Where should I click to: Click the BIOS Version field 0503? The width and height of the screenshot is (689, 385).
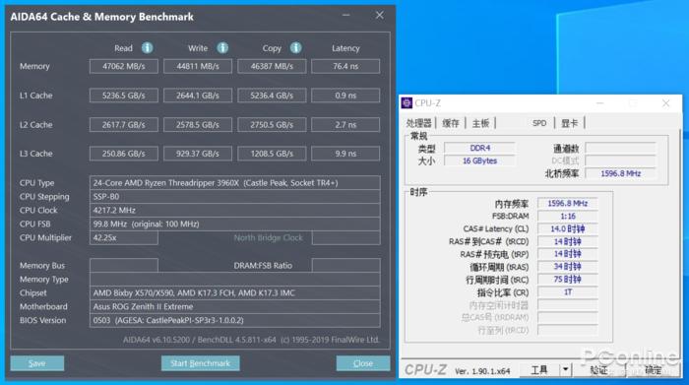[235, 320]
